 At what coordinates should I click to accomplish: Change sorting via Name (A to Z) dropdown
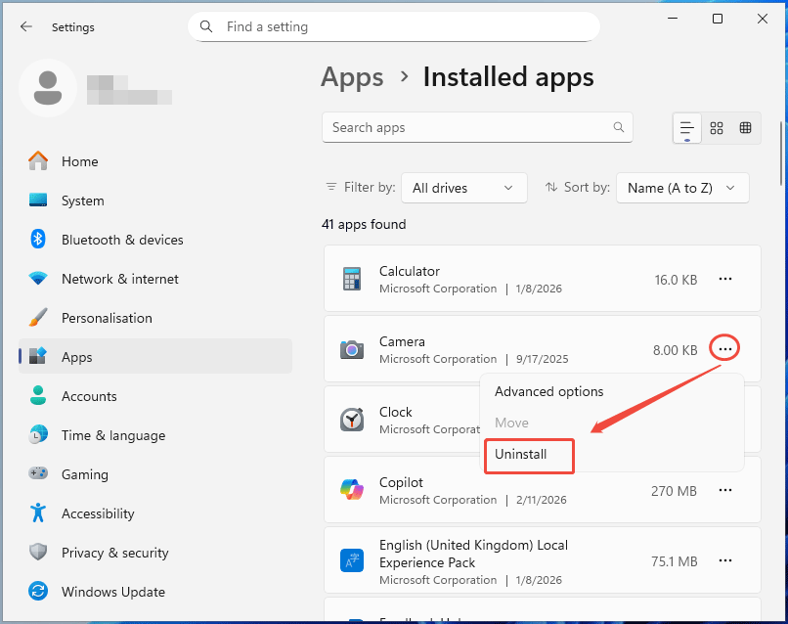[x=682, y=188]
